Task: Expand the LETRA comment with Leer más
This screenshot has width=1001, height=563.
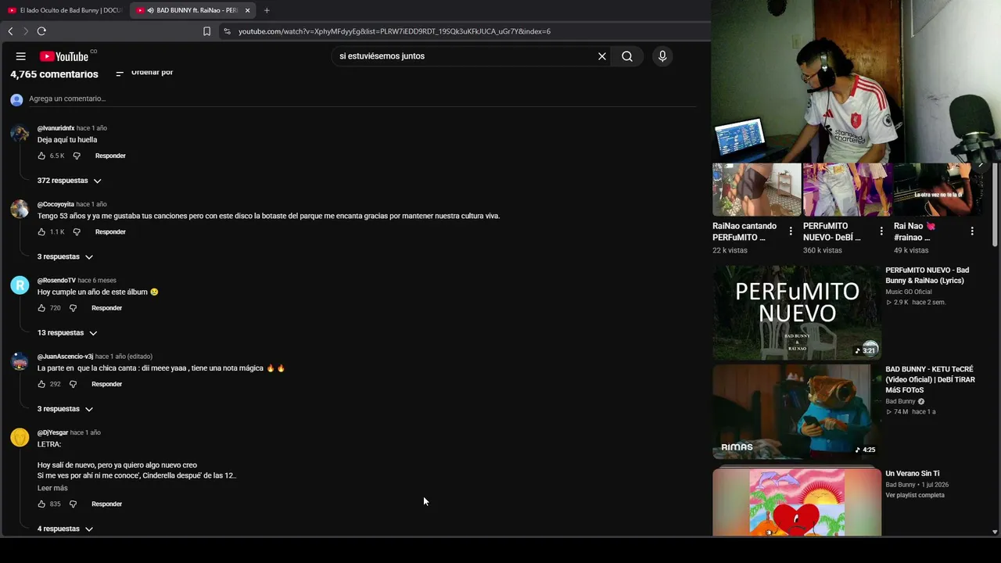Action: (x=52, y=488)
